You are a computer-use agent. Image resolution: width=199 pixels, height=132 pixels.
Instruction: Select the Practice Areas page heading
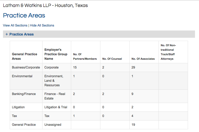click(x=24, y=15)
